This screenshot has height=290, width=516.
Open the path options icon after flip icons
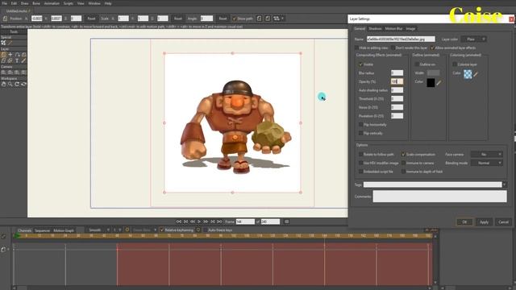[278, 19]
